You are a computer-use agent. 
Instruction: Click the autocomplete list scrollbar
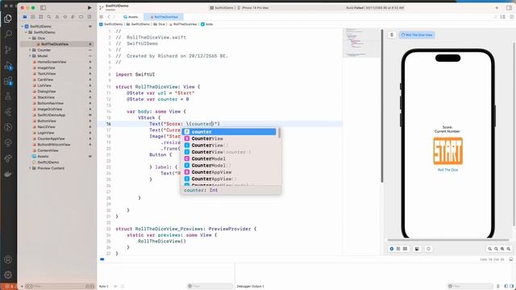280,133
